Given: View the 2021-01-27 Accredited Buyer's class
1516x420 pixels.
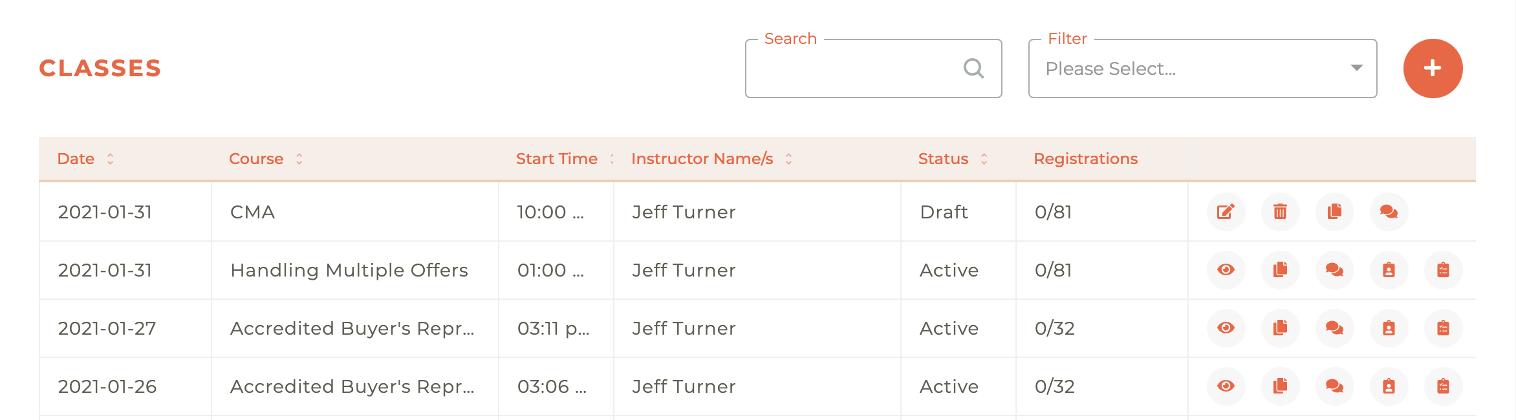Looking at the screenshot, I should (1224, 328).
